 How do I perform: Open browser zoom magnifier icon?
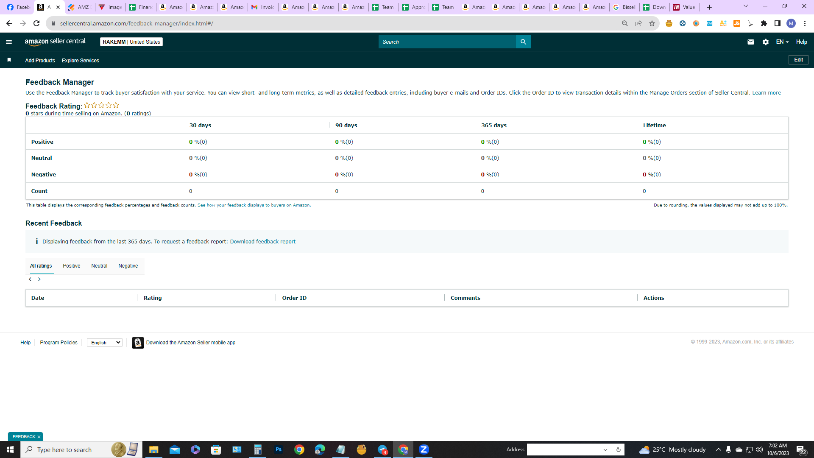point(624,23)
